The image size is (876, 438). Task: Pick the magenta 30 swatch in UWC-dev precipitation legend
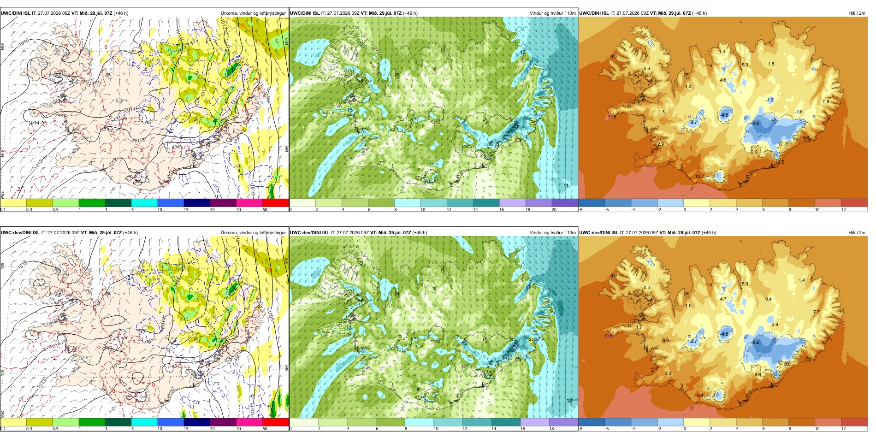click(249, 422)
